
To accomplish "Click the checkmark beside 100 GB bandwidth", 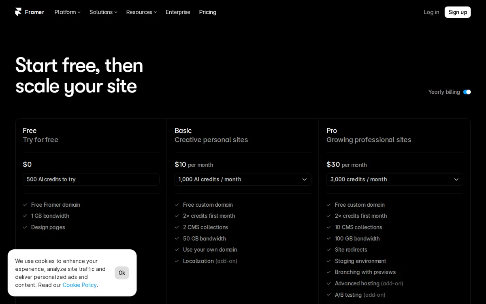I will pos(329,239).
